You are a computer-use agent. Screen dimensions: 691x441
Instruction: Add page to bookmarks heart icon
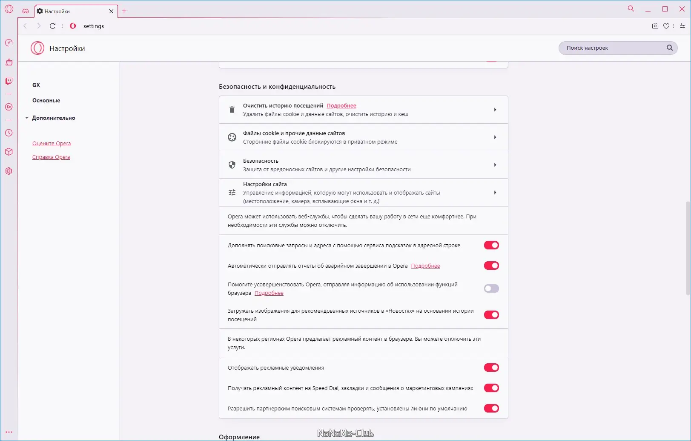tap(666, 26)
